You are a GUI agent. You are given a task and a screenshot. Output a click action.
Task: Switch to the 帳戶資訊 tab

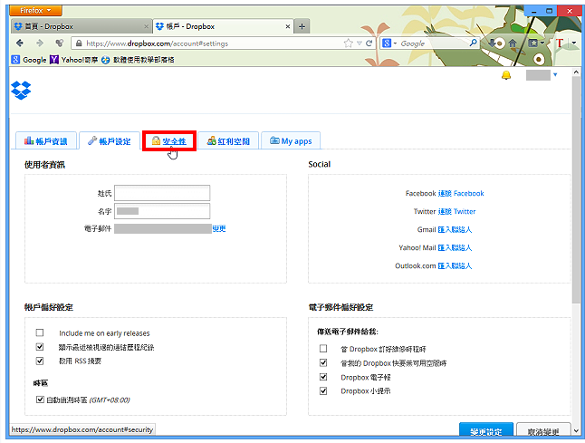[x=46, y=141]
